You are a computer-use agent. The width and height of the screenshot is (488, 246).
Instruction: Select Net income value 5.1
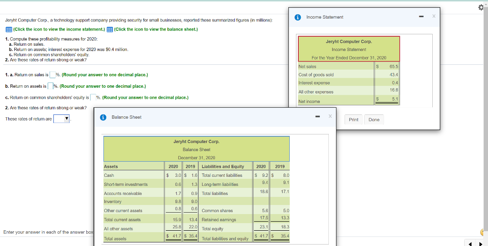395,99
